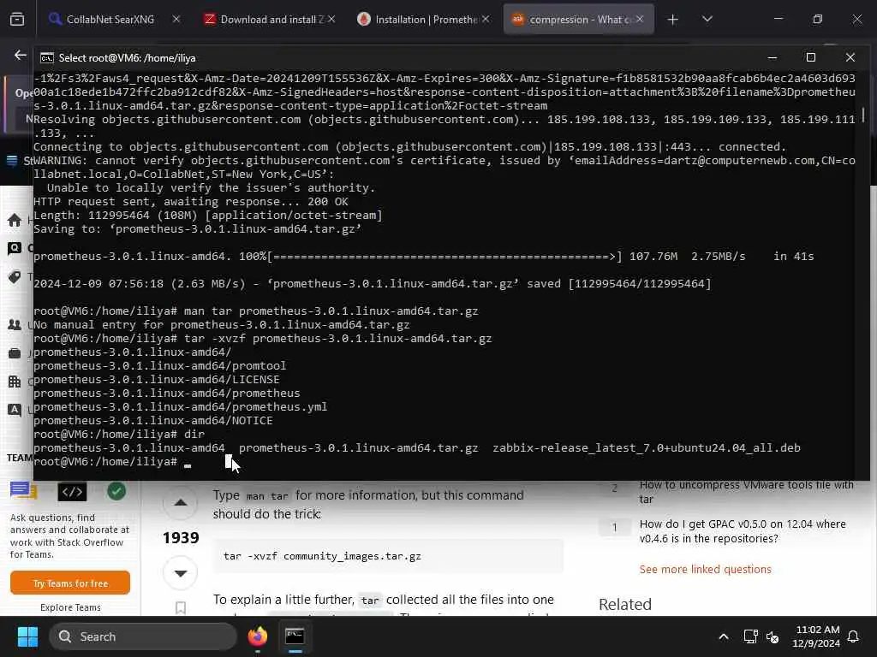Open the network status tray icon
877x657 pixels.
750,636
